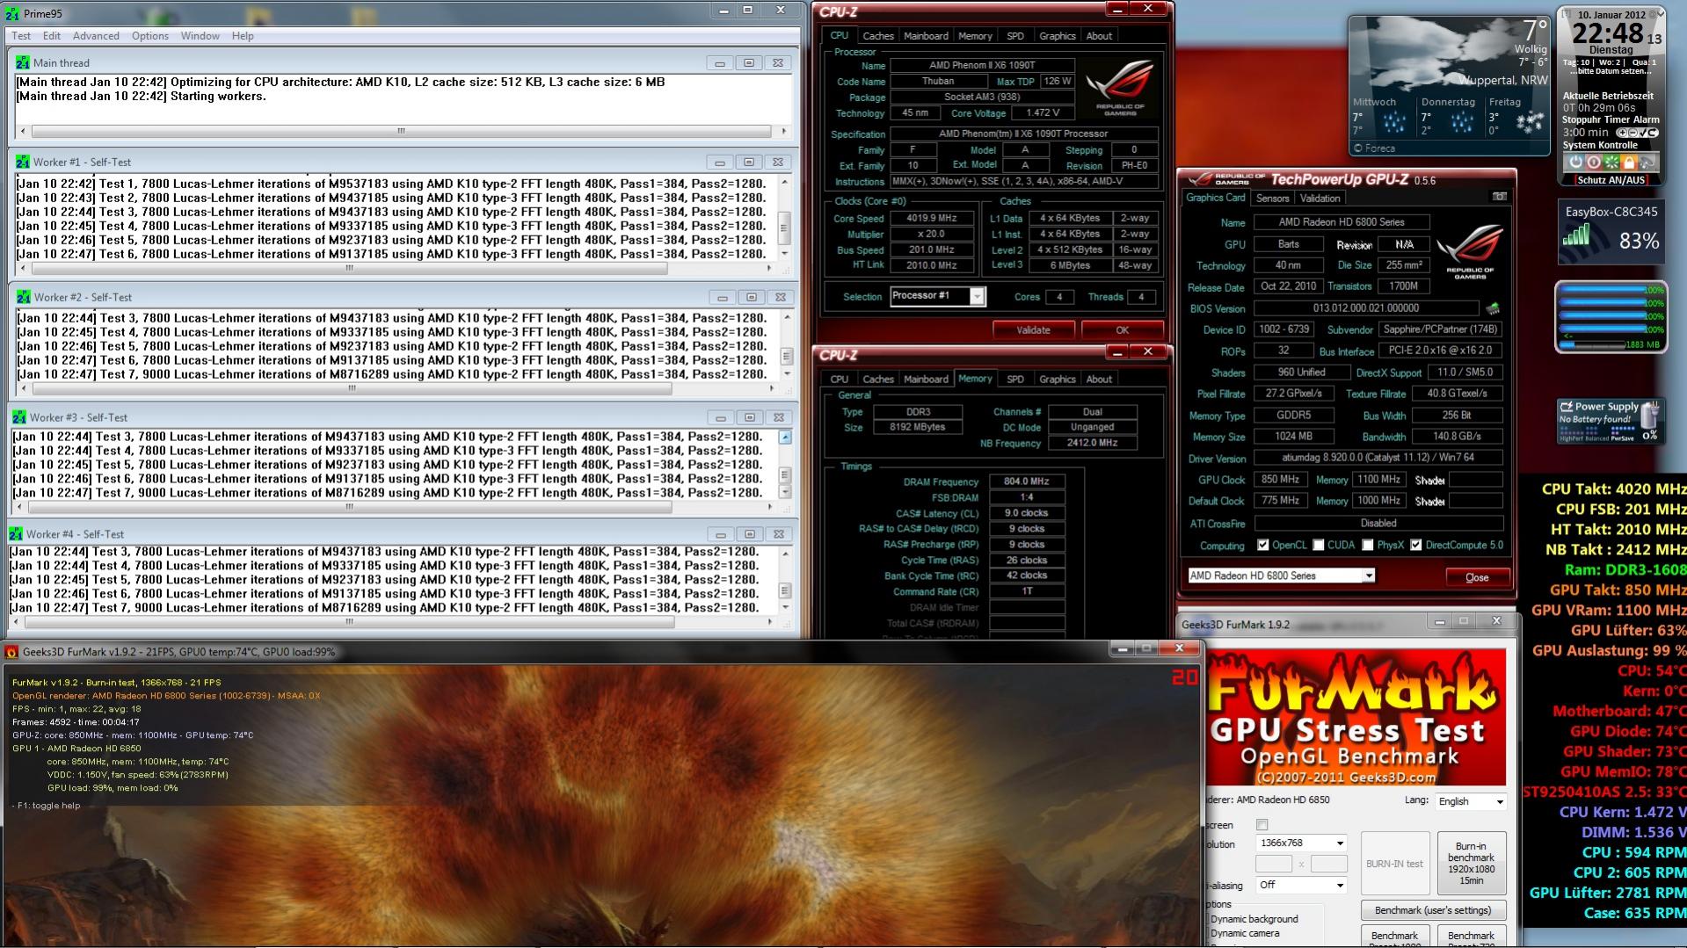Click the Prime95 icon in Main thread title
Screen dimensions: 1687x948
pyautogui.click(x=22, y=63)
